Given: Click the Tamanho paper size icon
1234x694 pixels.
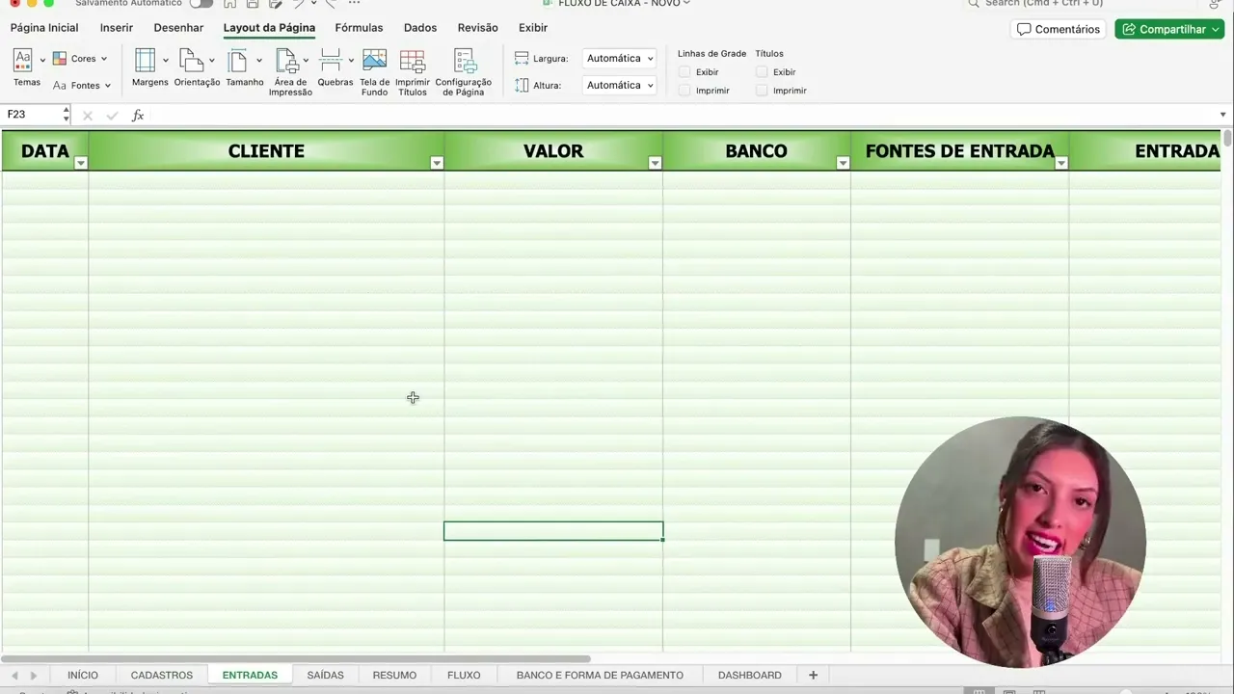Looking at the screenshot, I should (x=238, y=61).
